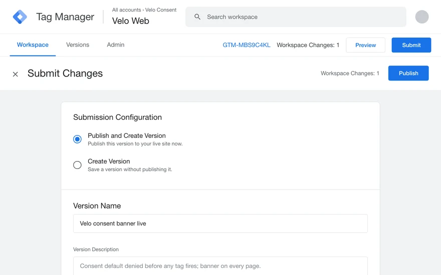Focus the Search workspace field
Screen dimensions: 441x275
click(296, 17)
